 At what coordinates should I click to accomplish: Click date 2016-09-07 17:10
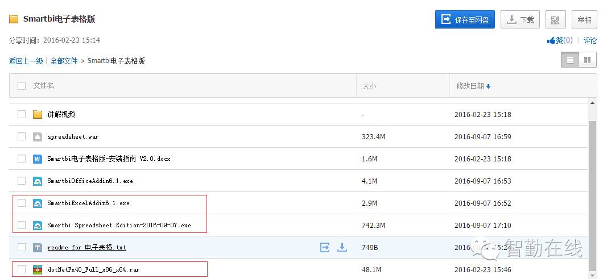[x=482, y=225]
